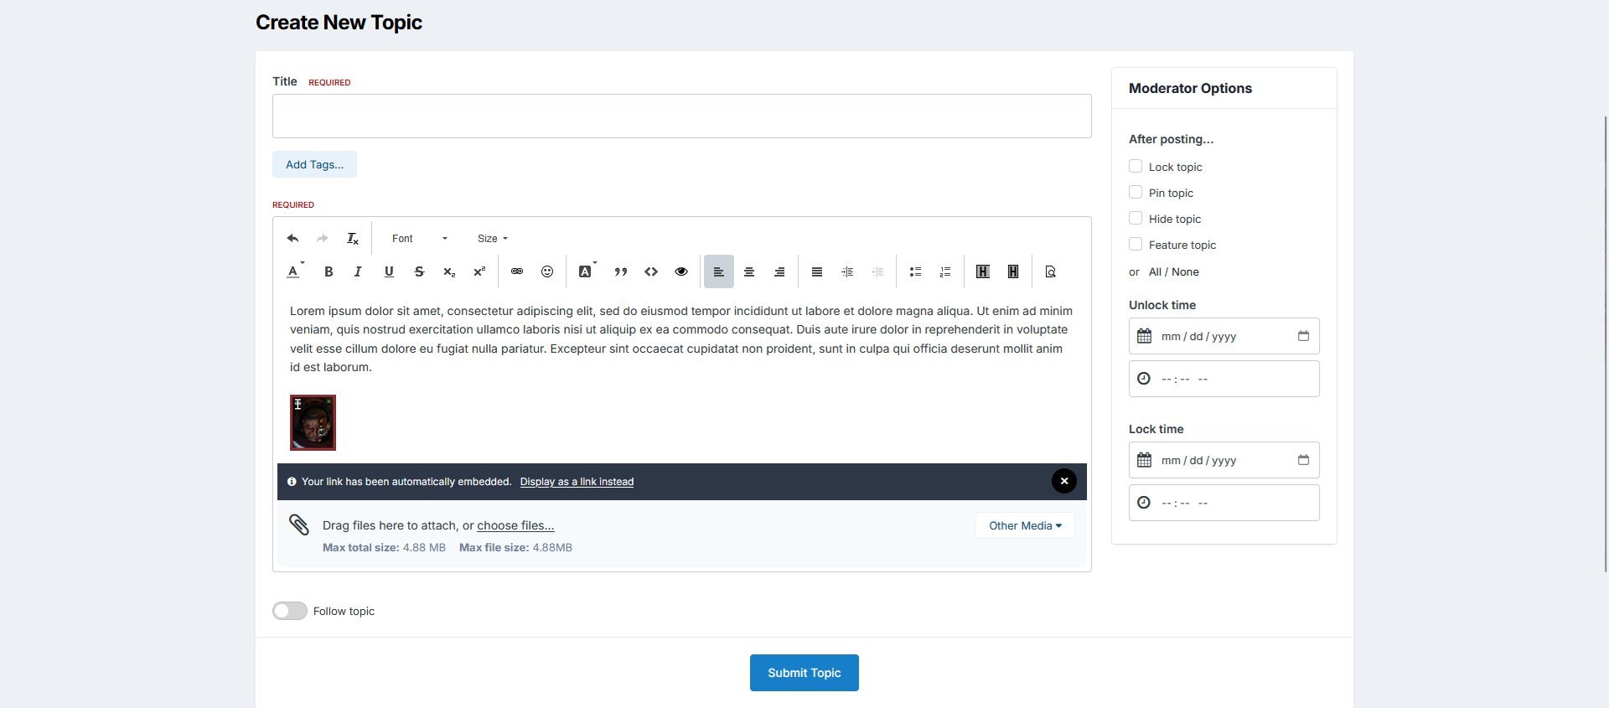Viewport: 1609px width, 708px height.
Task: Open the emoji smiley picker
Action: click(x=547, y=271)
